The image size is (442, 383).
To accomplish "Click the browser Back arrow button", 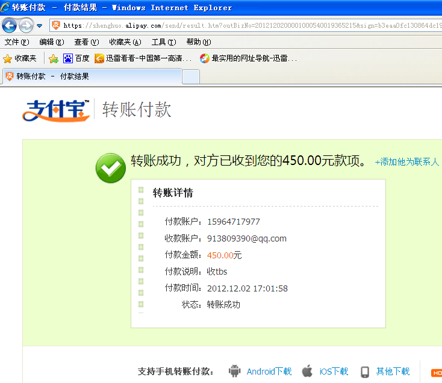I will click(10, 25).
